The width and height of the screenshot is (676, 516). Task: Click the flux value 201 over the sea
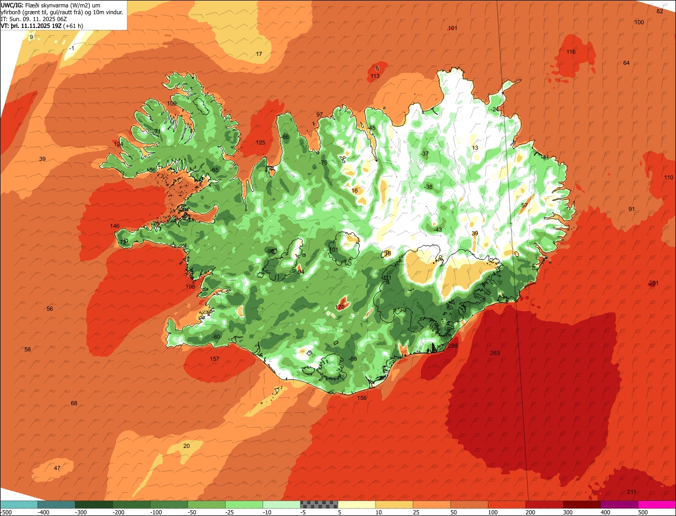click(x=654, y=283)
